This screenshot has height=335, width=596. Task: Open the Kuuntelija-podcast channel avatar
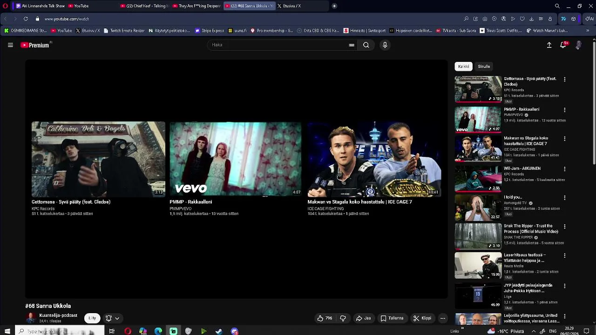(31, 318)
